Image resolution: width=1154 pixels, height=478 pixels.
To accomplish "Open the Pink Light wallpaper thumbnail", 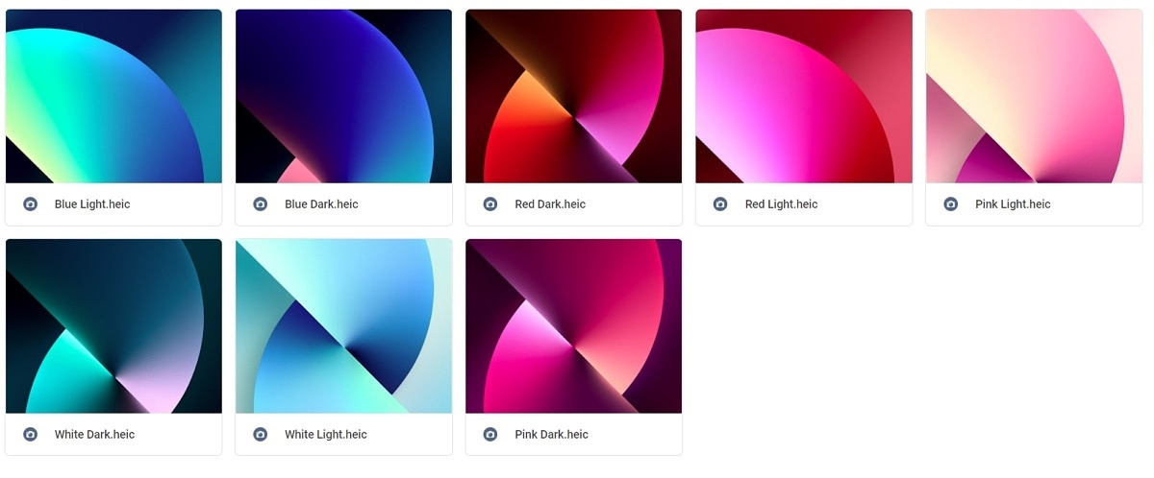I will click(x=1034, y=96).
